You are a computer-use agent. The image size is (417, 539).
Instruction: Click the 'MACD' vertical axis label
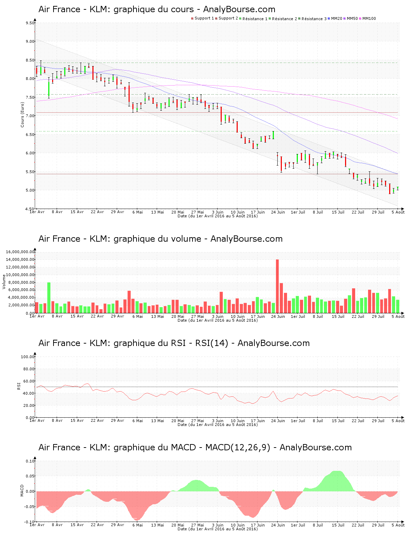click(x=22, y=490)
